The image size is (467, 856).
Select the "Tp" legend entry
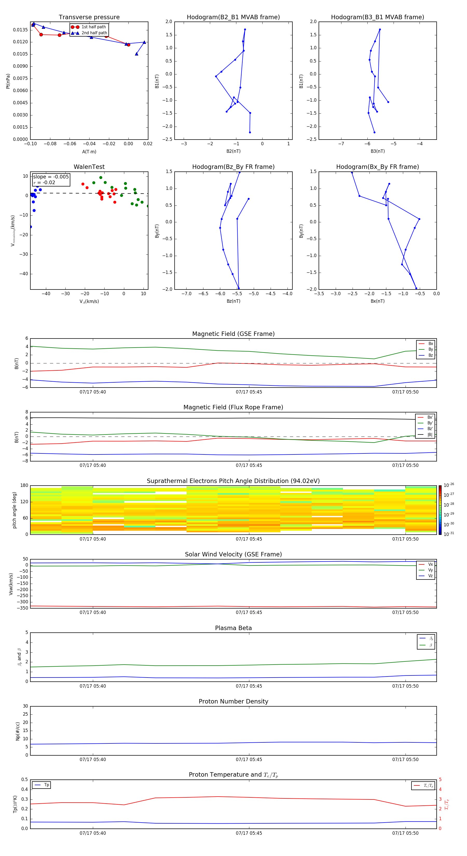click(42, 785)
